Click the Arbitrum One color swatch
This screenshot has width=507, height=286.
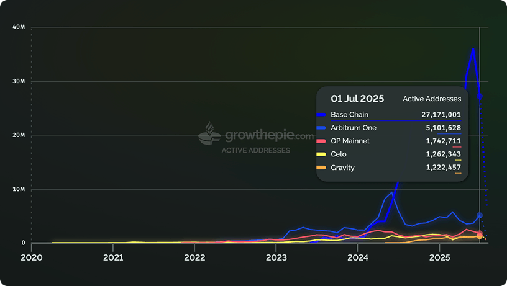tap(321, 128)
